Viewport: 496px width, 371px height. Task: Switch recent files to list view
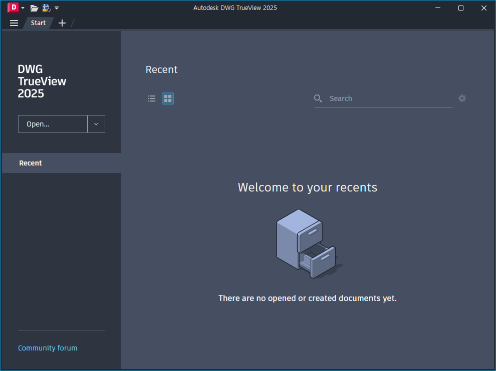[152, 98]
